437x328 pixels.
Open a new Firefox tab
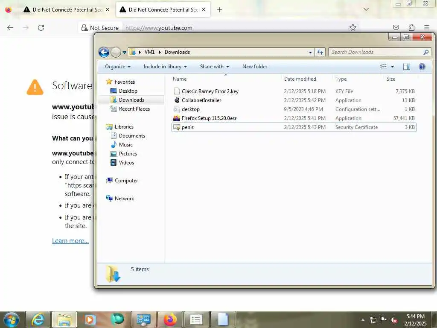click(x=220, y=10)
